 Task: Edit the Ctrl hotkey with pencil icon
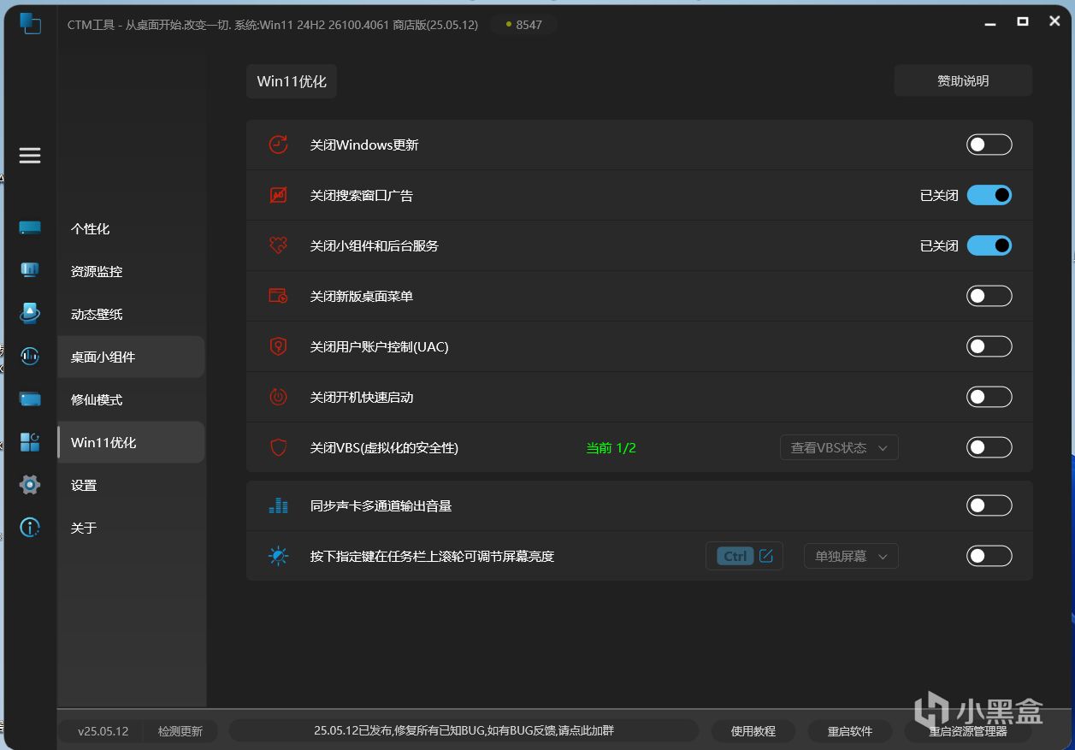coord(766,556)
